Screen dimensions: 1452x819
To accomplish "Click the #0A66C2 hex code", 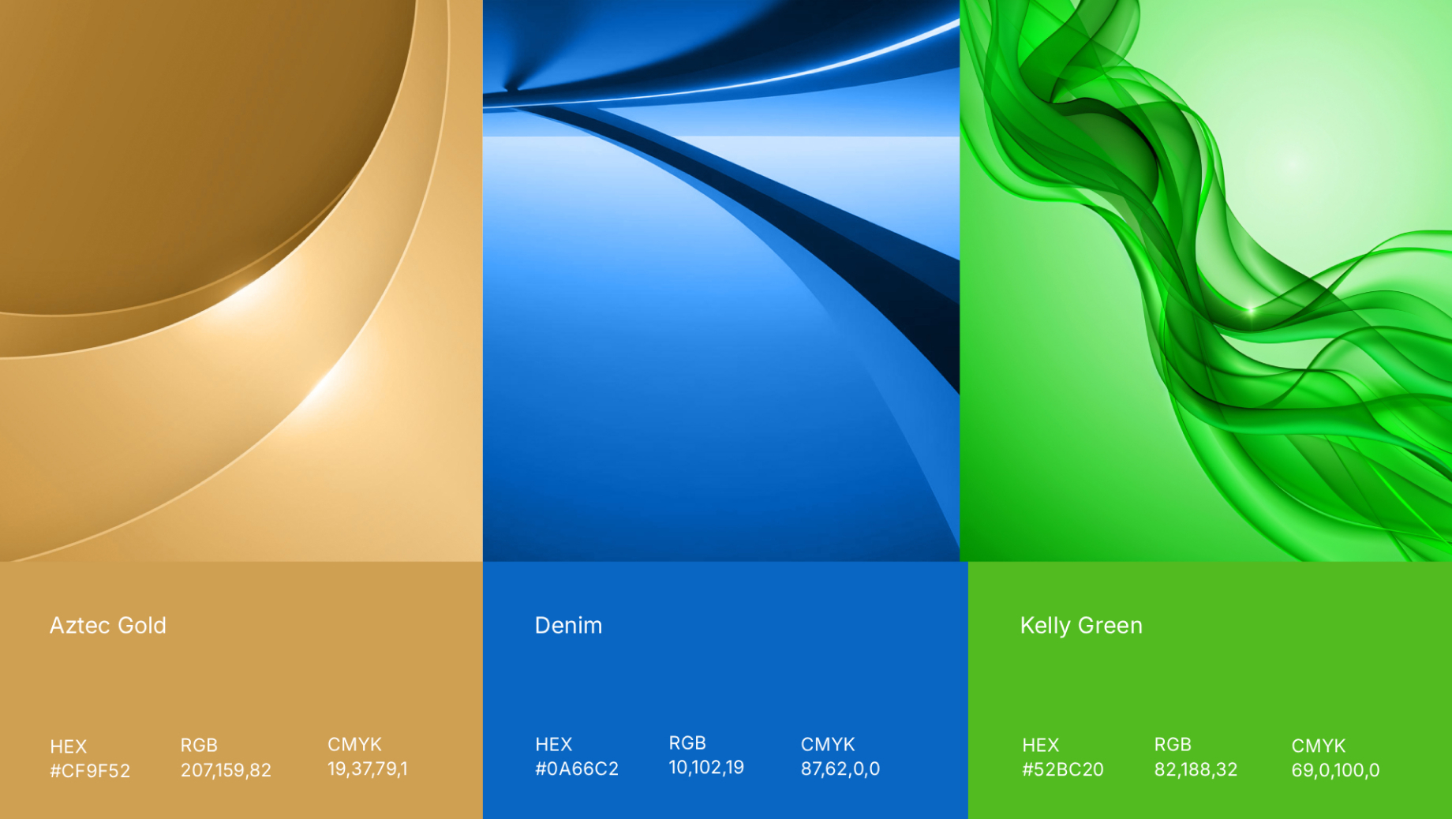I will (577, 769).
